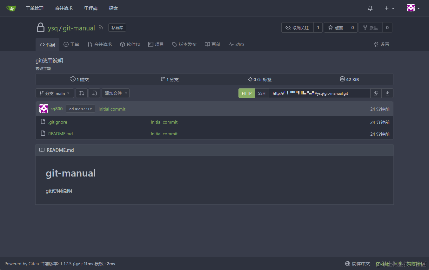Click the clone URL input field
The width and height of the screenshot is (429, 270).
[319, 93]
